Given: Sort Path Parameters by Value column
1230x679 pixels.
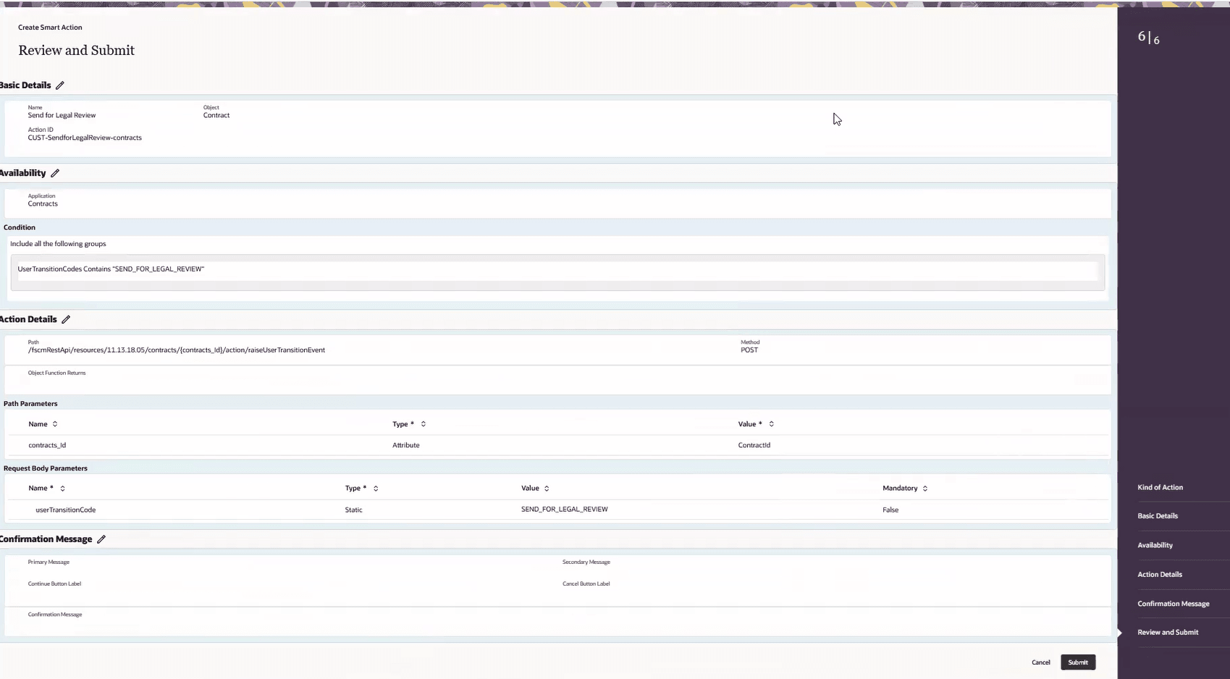Looking at the screenshot, I should coord(772,424).
